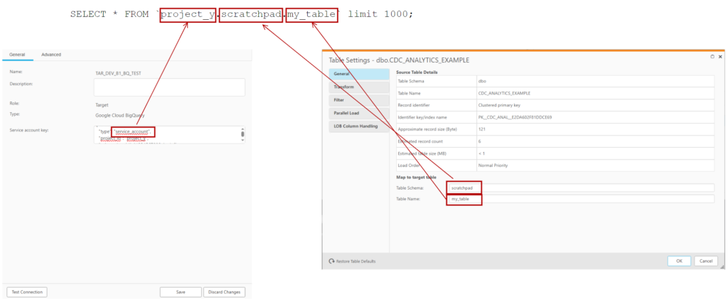Go to LOB Column Handling section
The image size is (728, 299).
pos(356,126)
